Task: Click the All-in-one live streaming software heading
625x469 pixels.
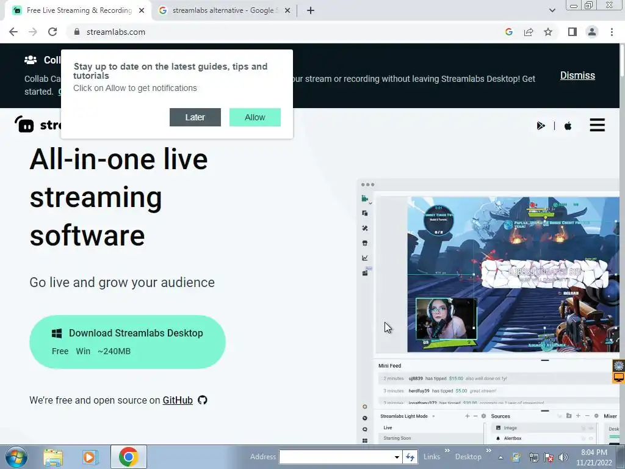Action: 119,197
